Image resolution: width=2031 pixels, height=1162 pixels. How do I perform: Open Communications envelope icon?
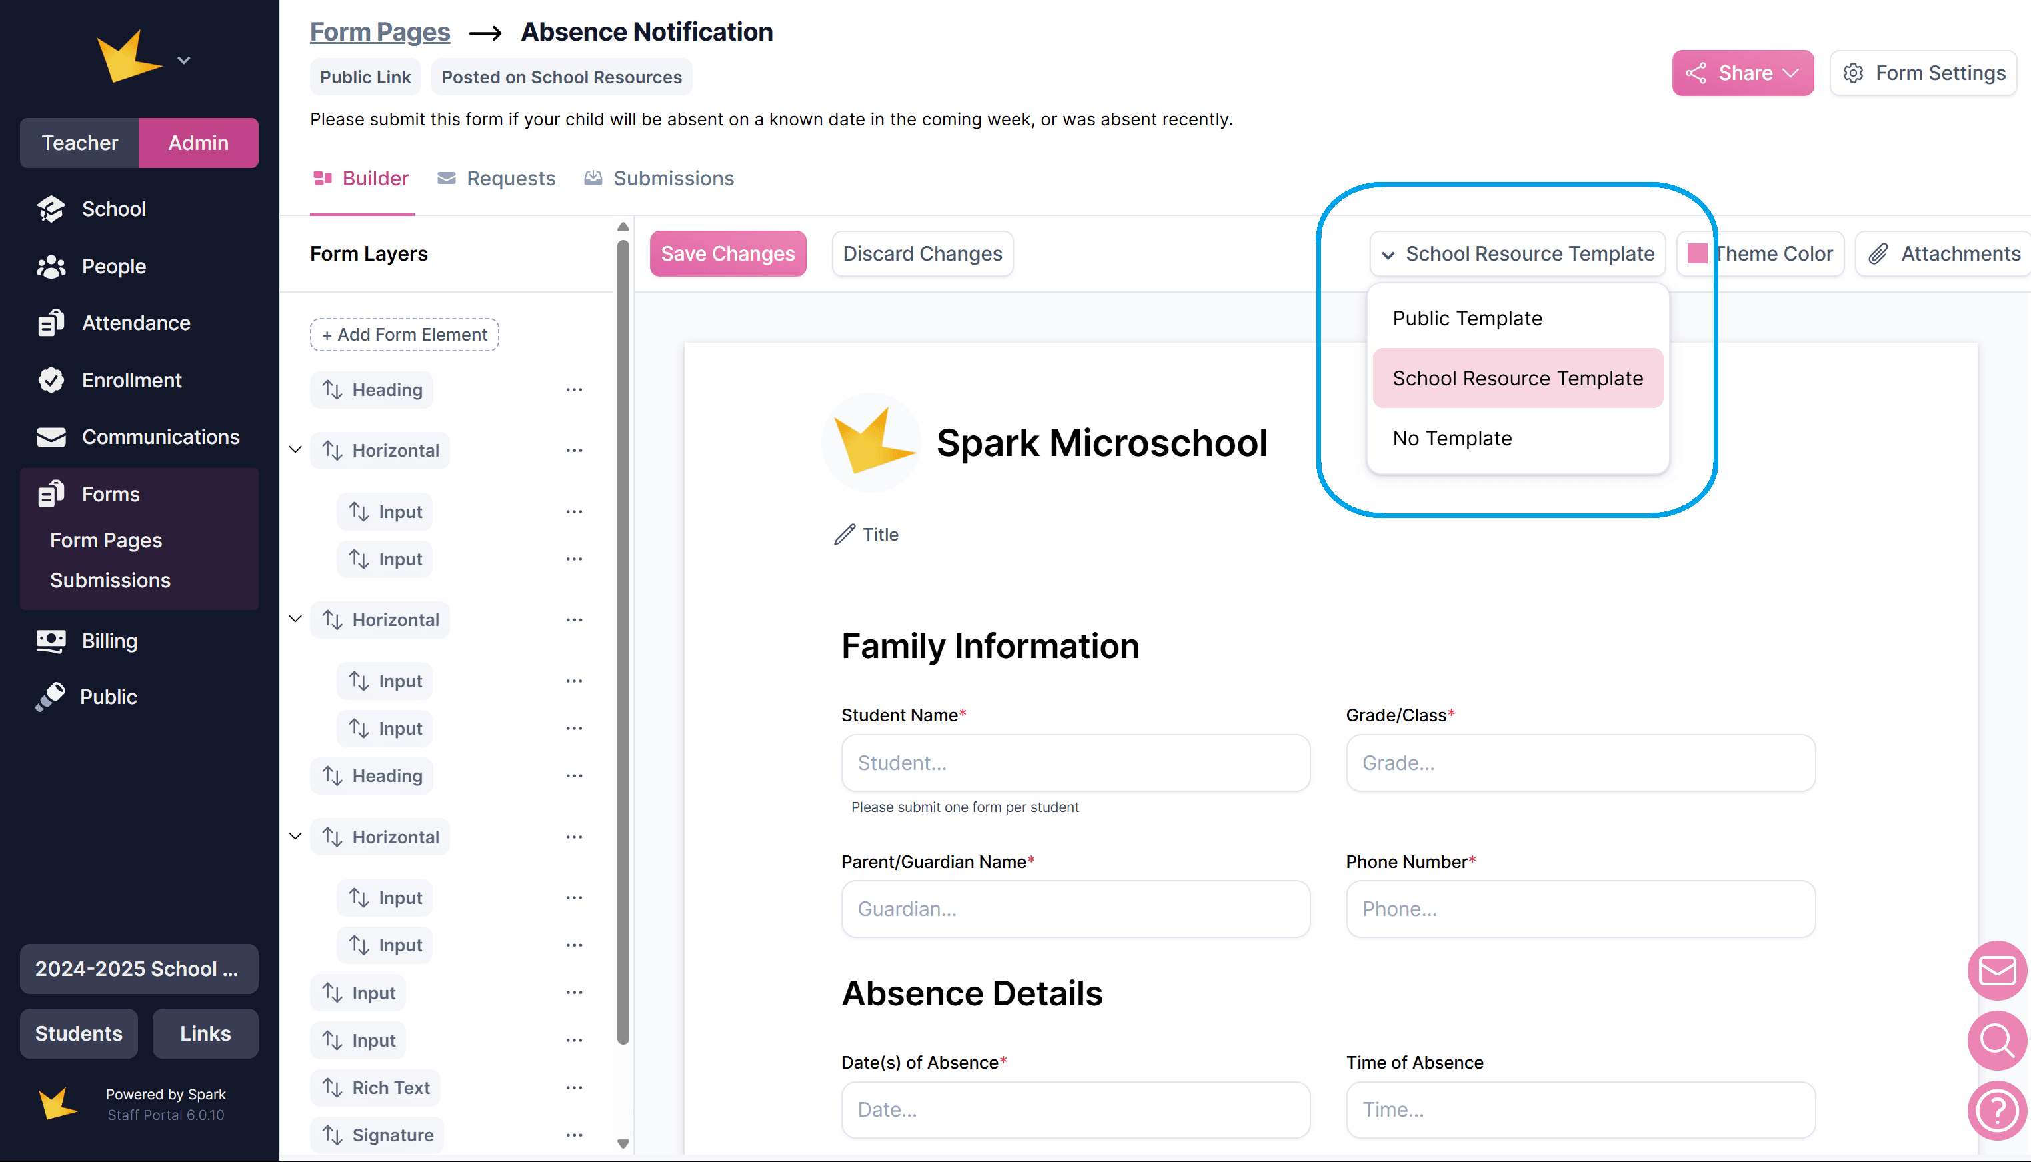51,437
